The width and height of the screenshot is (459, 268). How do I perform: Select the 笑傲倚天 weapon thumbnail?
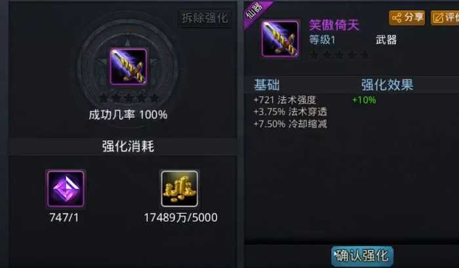coord(280,39)
